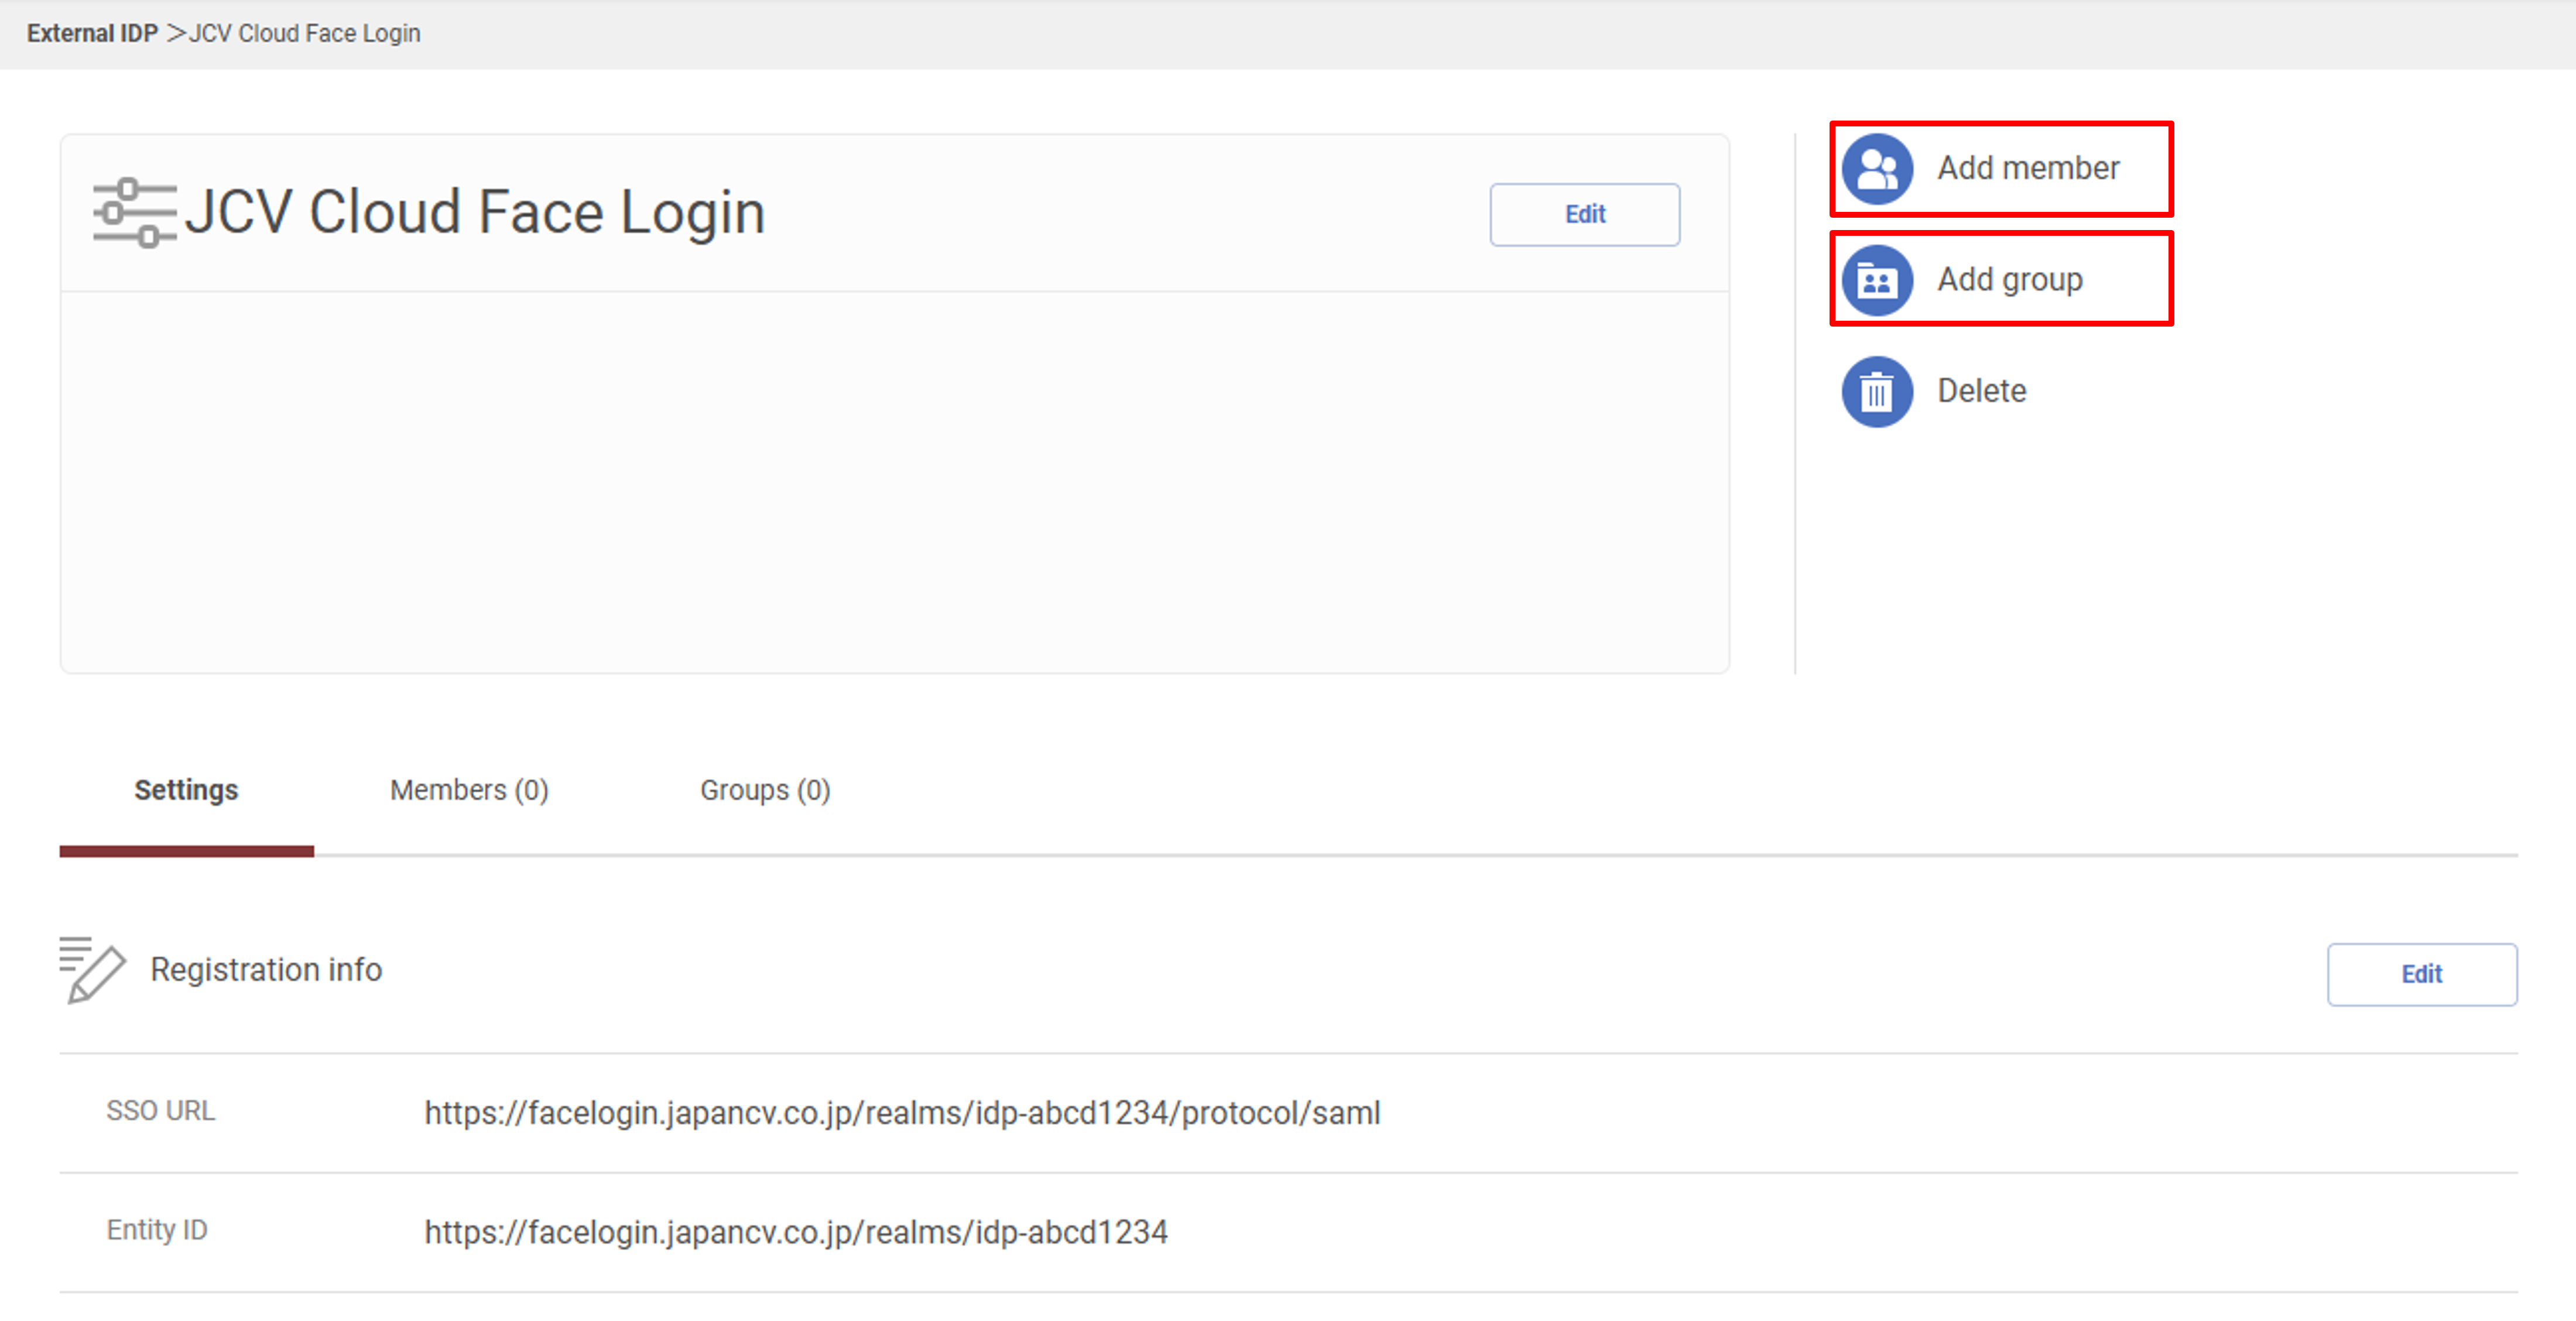The image size is (2576, 1321).
Task: Edit the Registration info section
Action: coord(2421,974)
